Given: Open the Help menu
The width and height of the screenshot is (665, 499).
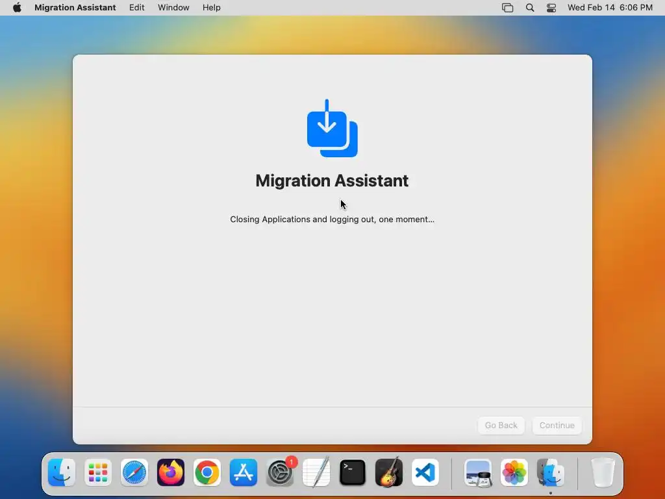Looking at the screenshot, I should click(211, 8).
